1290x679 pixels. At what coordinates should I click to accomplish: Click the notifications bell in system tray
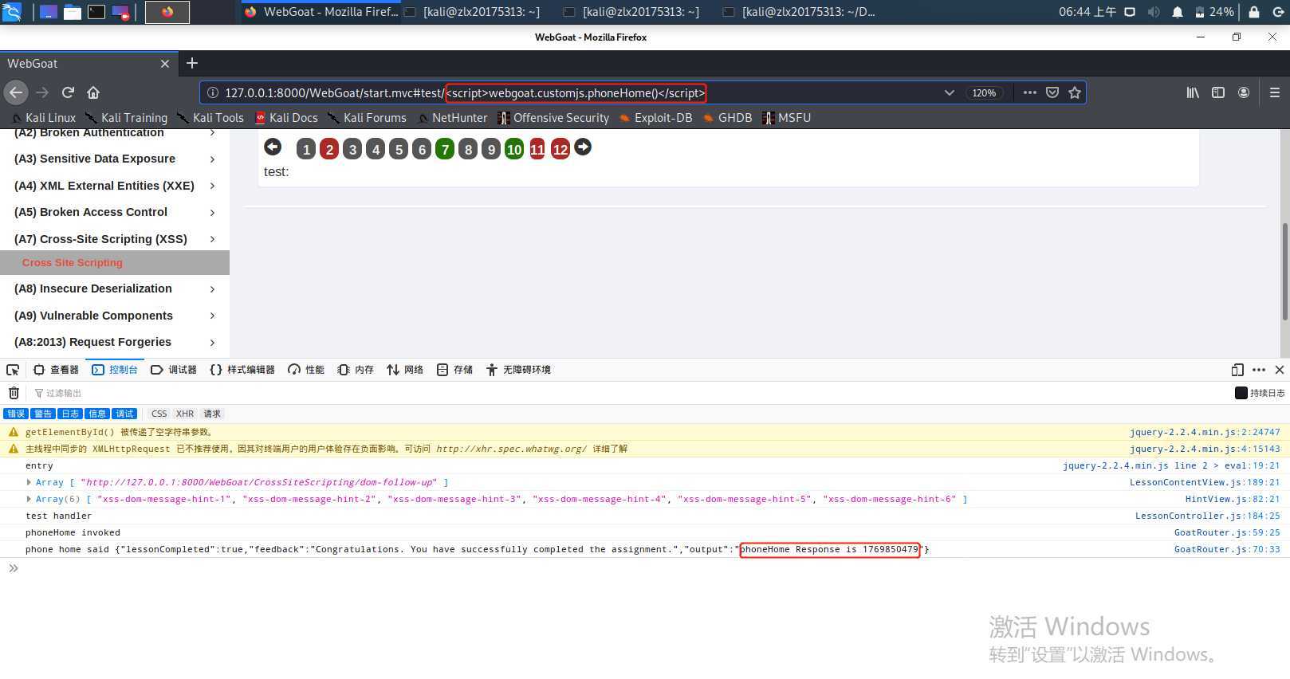click(1177, 12)
